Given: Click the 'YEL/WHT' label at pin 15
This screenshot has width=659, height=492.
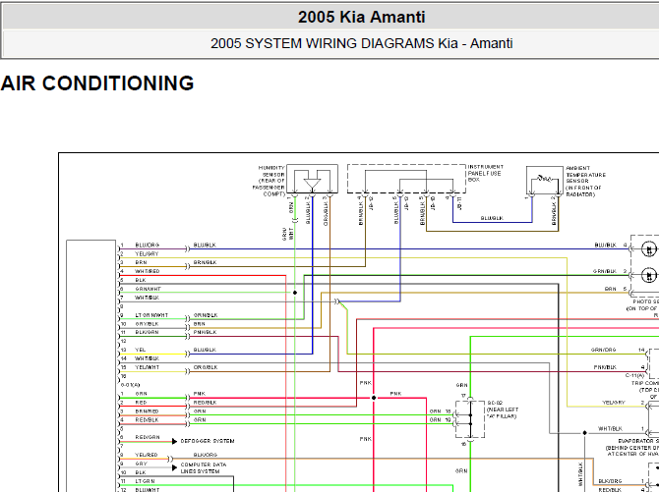Looking at the screenshot, I should tap(148, 367).
